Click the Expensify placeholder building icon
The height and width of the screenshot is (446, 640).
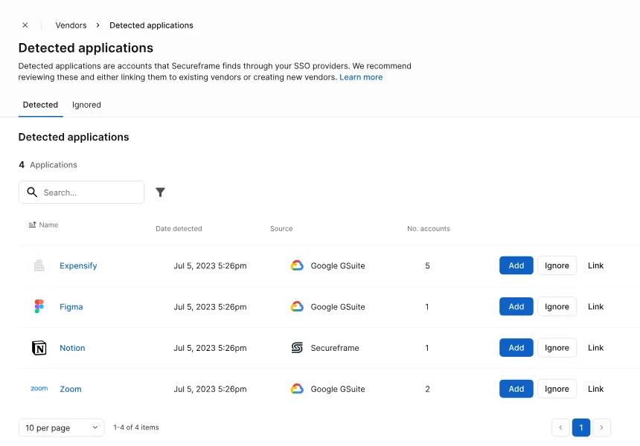39,265
